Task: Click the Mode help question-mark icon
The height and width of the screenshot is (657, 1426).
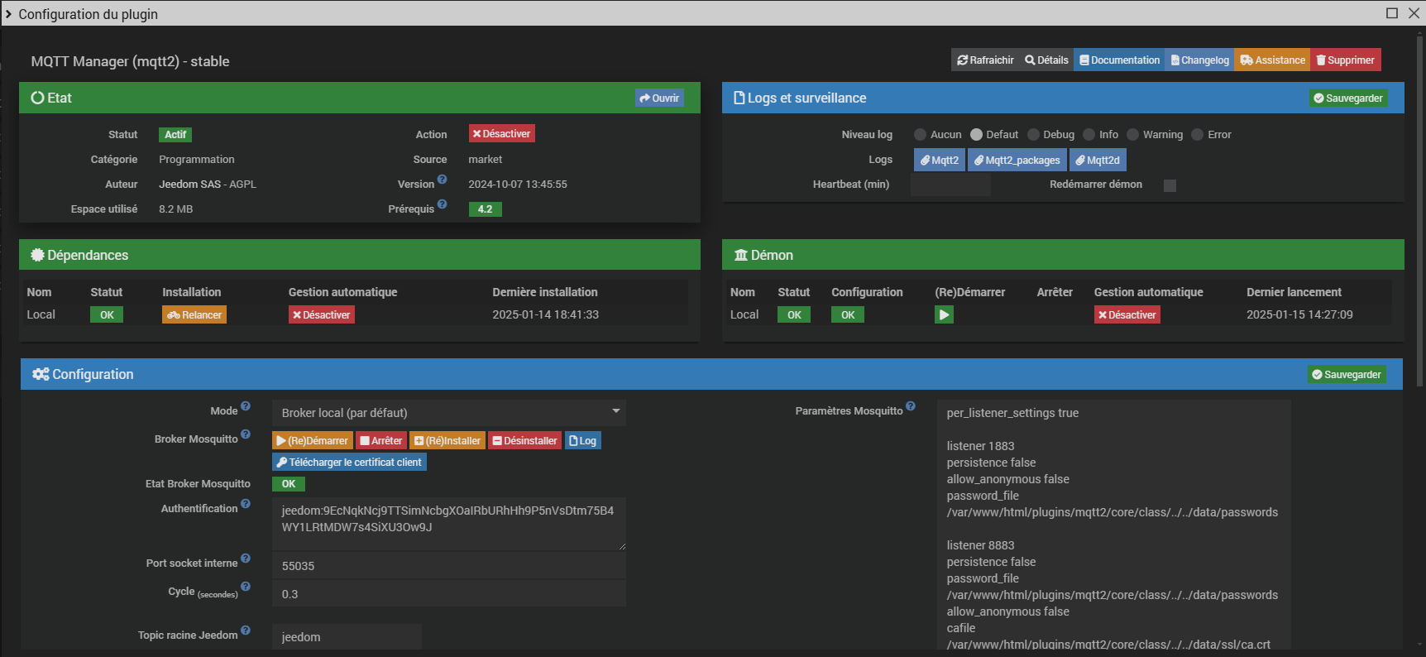Action: tap(246, 406)
